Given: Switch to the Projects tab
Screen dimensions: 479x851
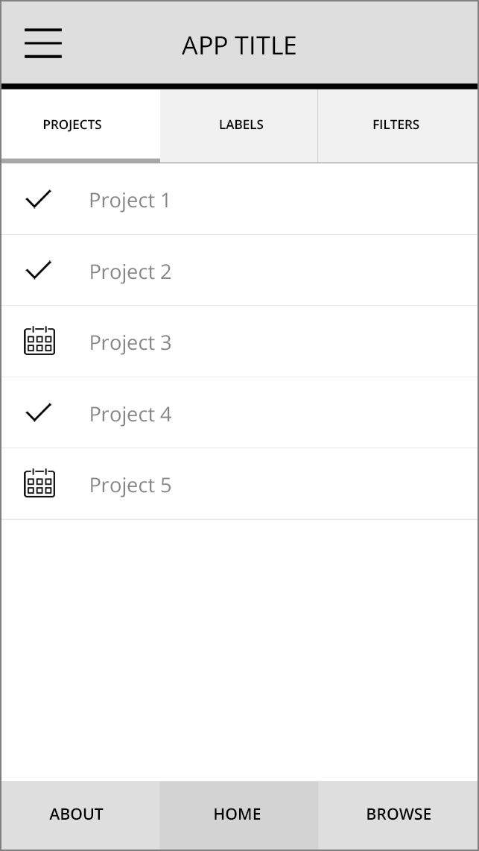Looking at the screenshot, I should point(72,125).
